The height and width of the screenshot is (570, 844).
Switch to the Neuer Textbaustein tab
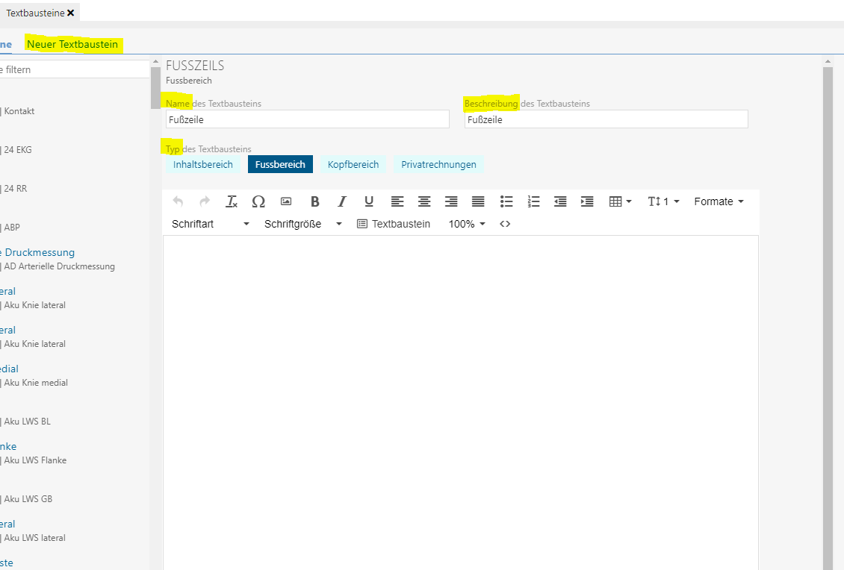pos(72,44)
